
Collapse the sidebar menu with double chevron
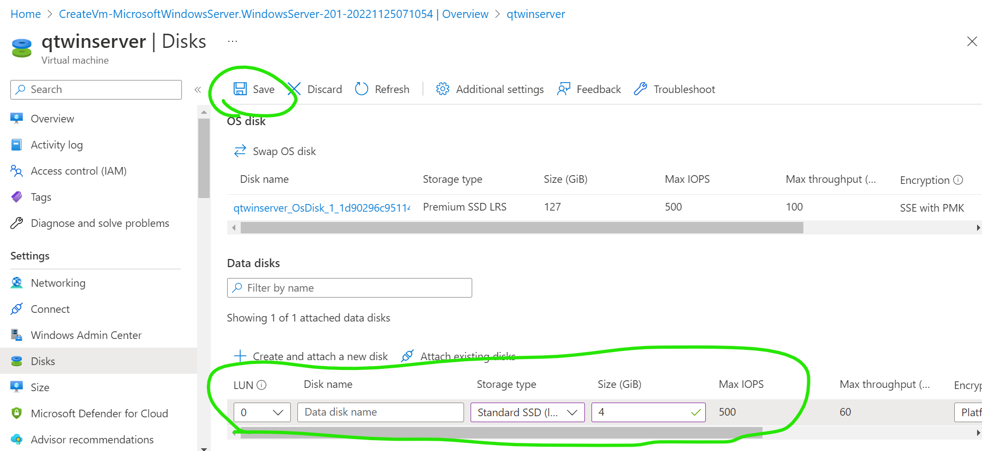[198, 90]
